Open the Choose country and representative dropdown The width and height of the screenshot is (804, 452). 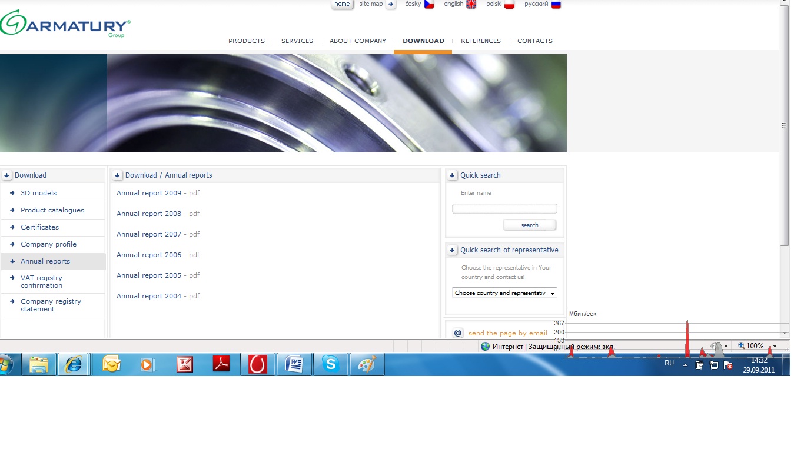click(x=504, y=293)
